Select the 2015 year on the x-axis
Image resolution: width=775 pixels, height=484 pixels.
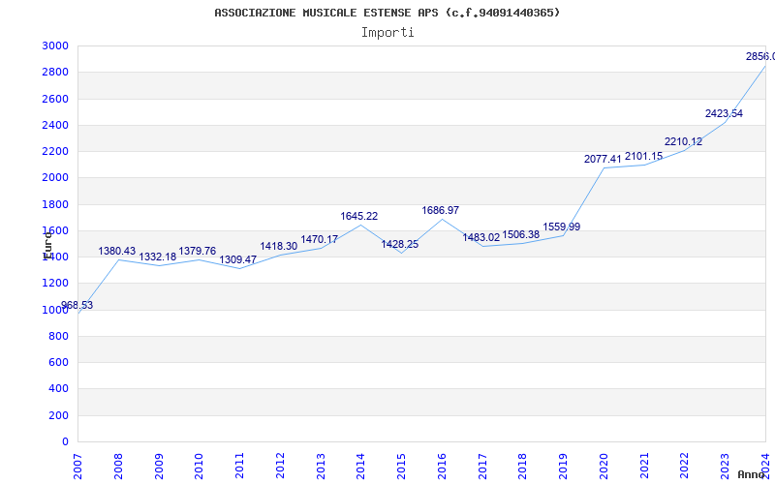click(401, 467)
